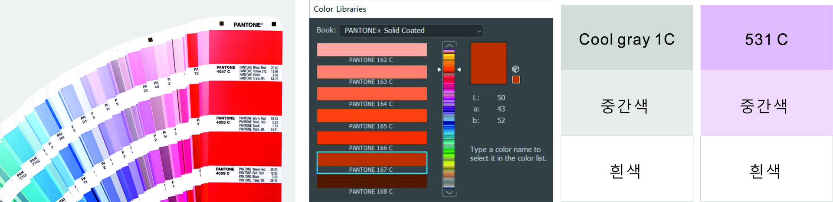Click the vertical color spectrum strip
Viewport: 833px width, 202px height.
tap(449, 119)
